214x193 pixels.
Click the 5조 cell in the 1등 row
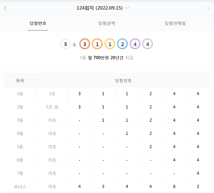coord(52,94)
